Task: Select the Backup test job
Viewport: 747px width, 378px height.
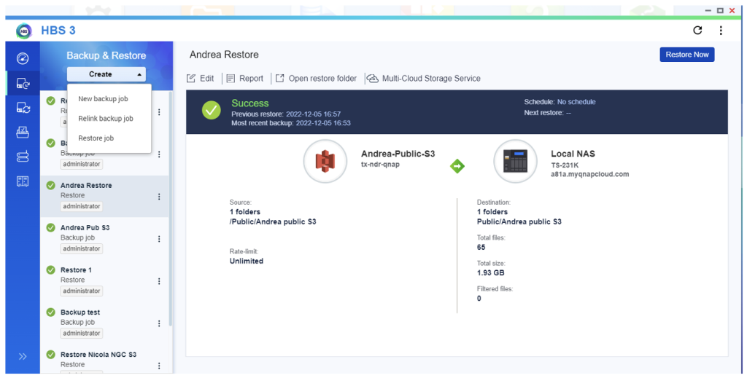Action: [104, 323]
